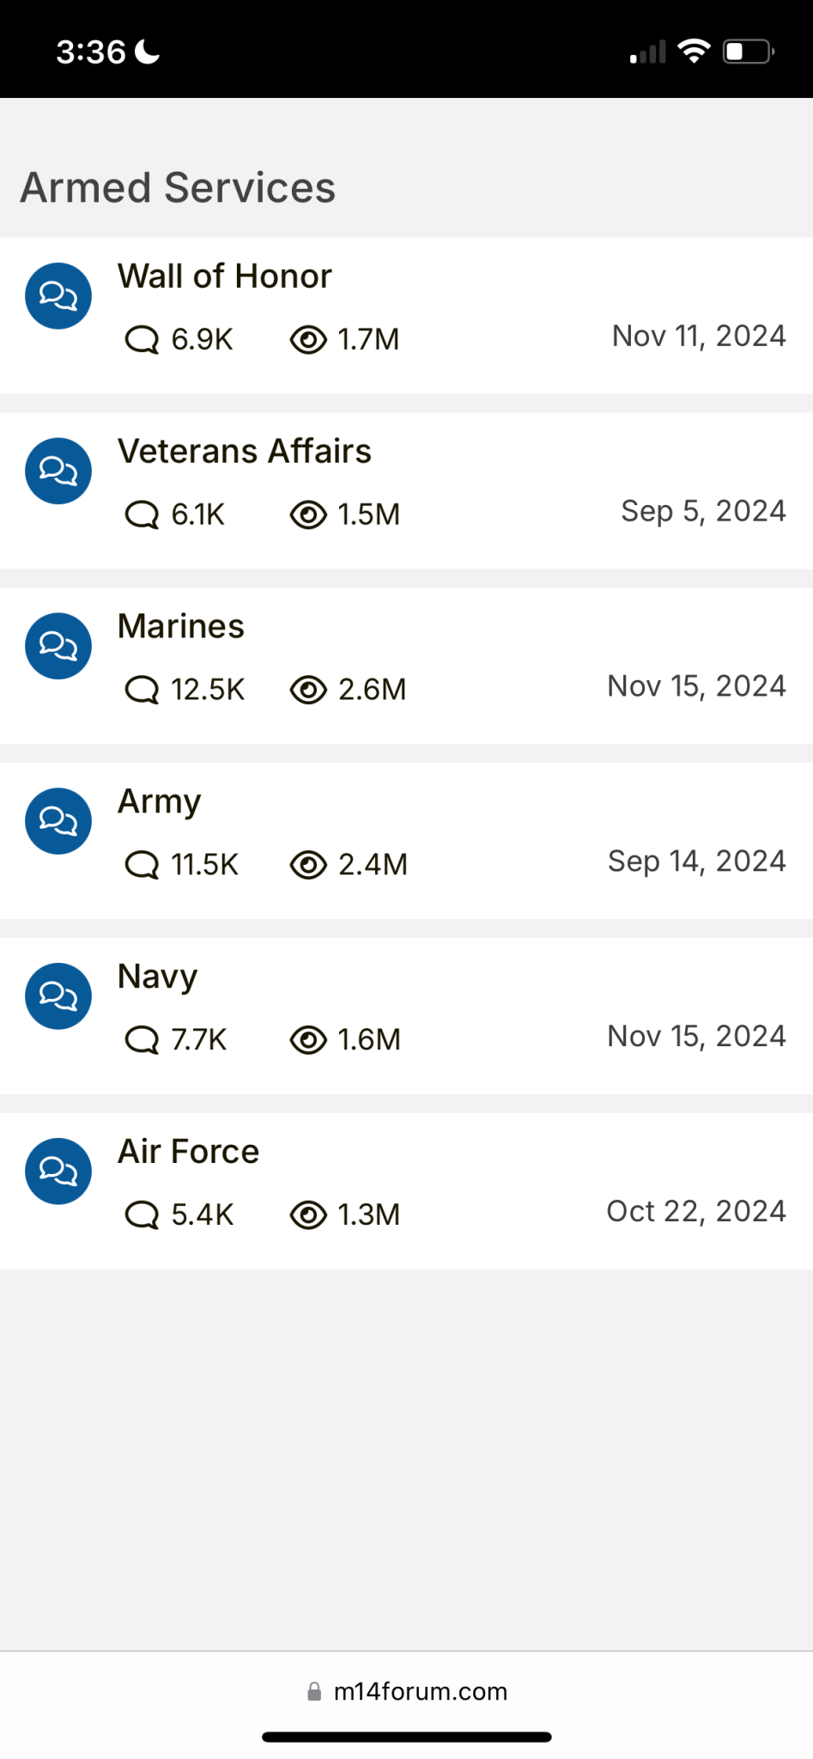Tap the Marines forum chat icon
This screenshot has height=1759, width=813.
tap(58, 646)
